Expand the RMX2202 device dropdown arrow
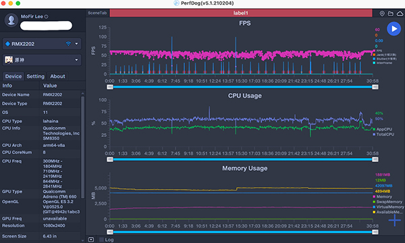The height and width of the screenshot is (243, 405). [x=76, y=44]
